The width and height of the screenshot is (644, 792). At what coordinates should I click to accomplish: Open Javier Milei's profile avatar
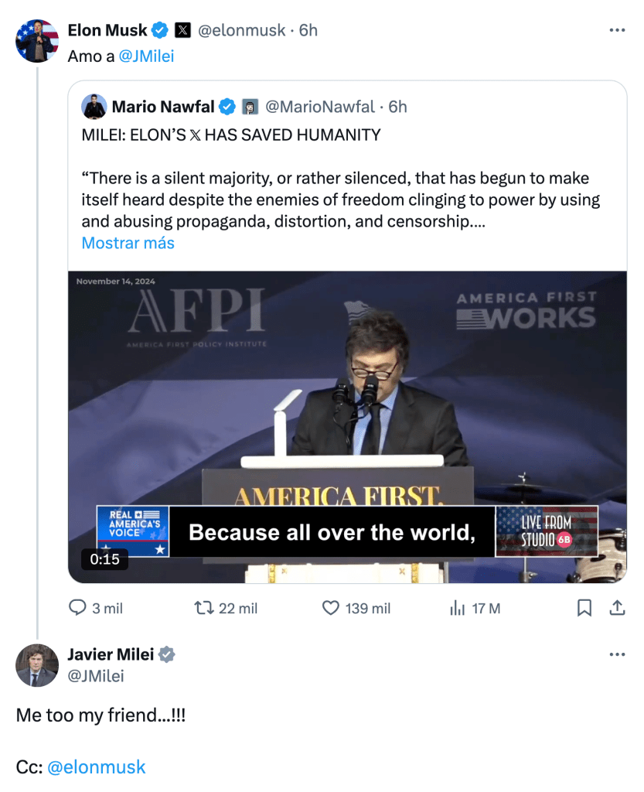37,665
